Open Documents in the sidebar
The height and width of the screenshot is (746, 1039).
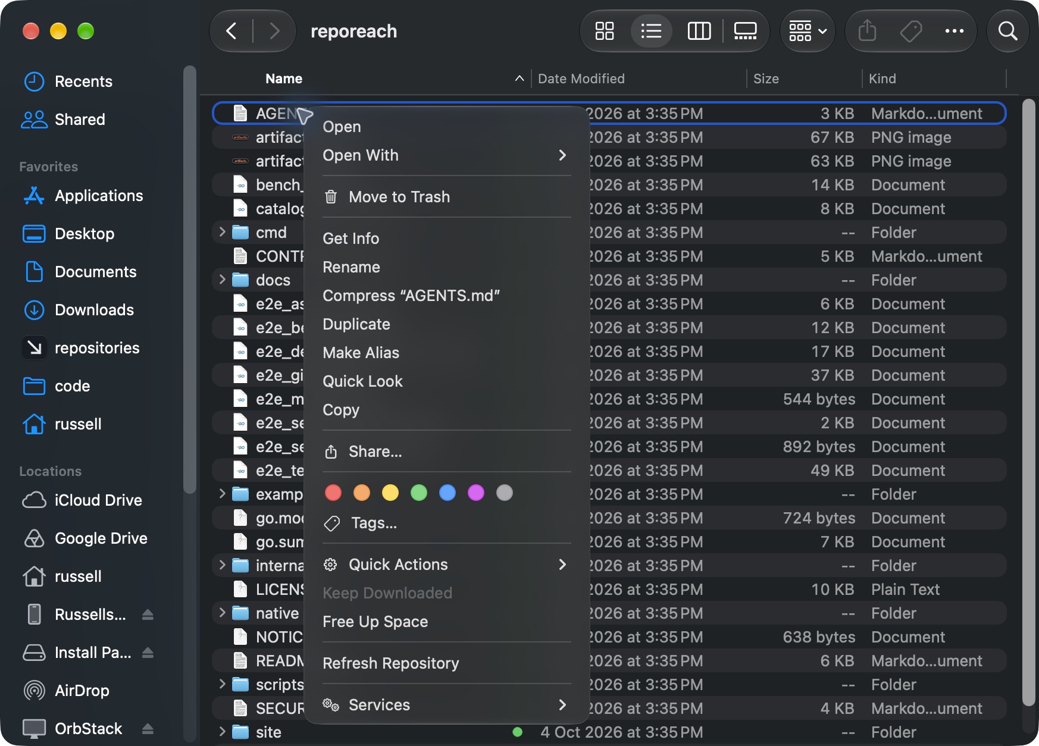pyautogui.click(x=79, y=272)
